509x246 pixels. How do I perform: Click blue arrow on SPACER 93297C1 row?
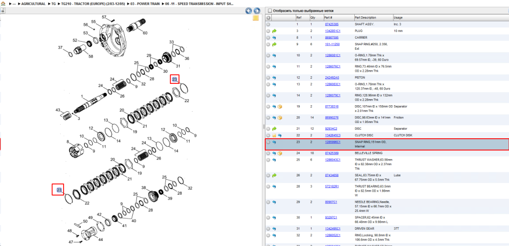click(x=274, y=218)
